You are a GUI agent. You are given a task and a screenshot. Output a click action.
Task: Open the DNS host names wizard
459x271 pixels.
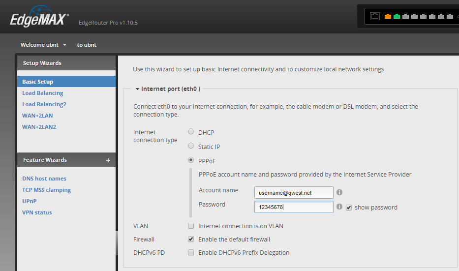44,179
